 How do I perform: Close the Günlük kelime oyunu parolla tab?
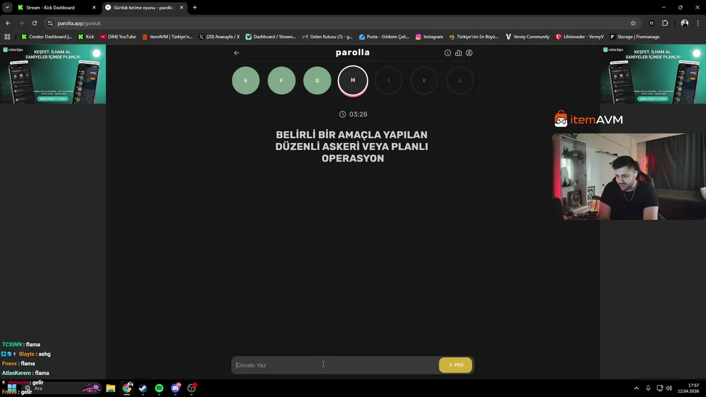181,8
